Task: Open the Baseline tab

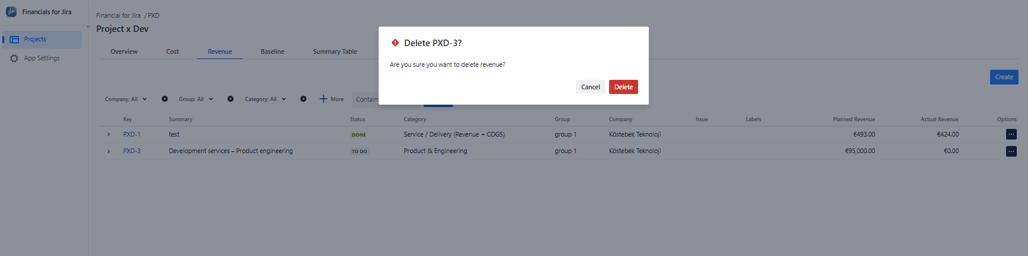Action: coord(273,51)
